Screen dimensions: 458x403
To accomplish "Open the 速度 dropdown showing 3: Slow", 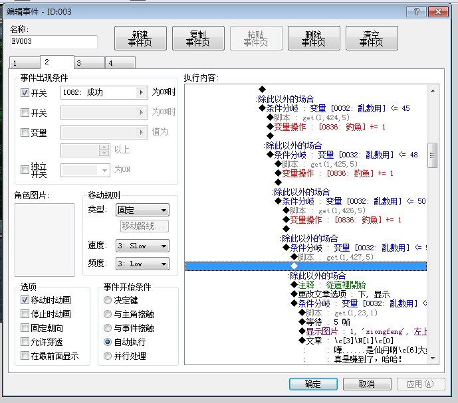I will coord(142,246).
